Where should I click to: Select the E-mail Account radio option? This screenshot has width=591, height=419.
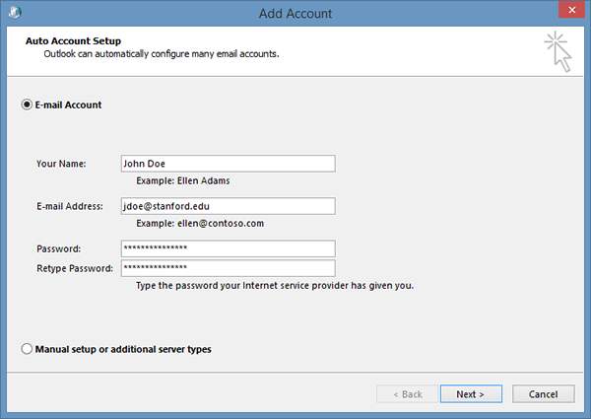[x=27, y=105]
